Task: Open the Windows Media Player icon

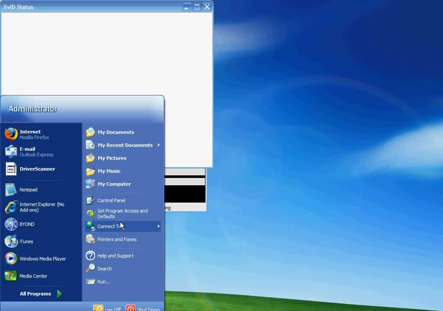Action: (x=11, y=259)
